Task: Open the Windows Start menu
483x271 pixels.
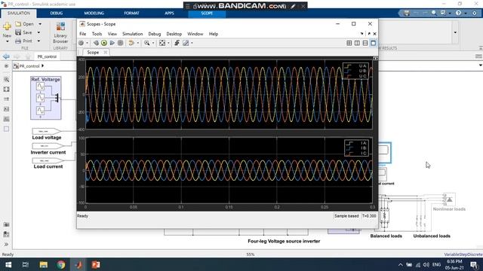Action: (8, 264)
